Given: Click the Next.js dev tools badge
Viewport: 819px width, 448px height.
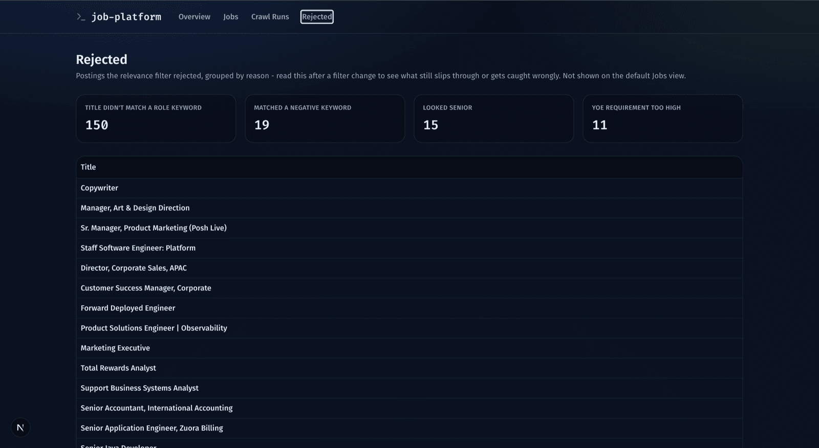Looking at the screenshot, I should 20,428.
